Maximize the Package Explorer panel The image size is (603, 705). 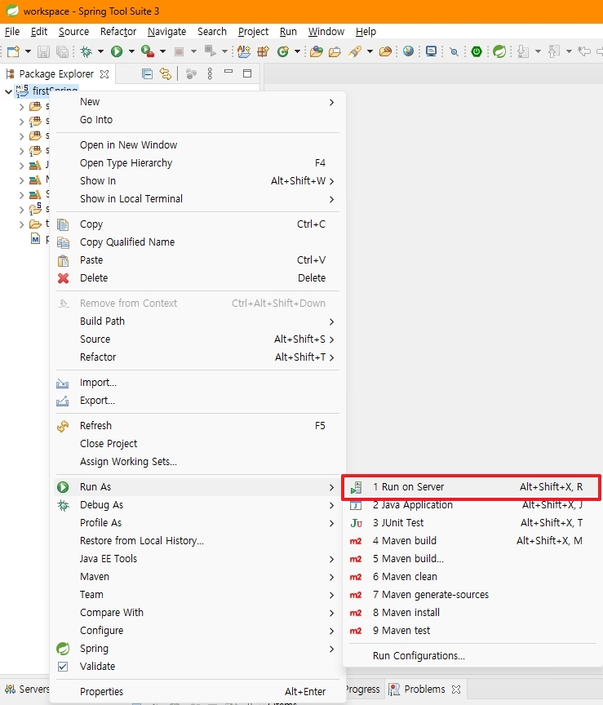pyautogui.click(x=247, y=73)
